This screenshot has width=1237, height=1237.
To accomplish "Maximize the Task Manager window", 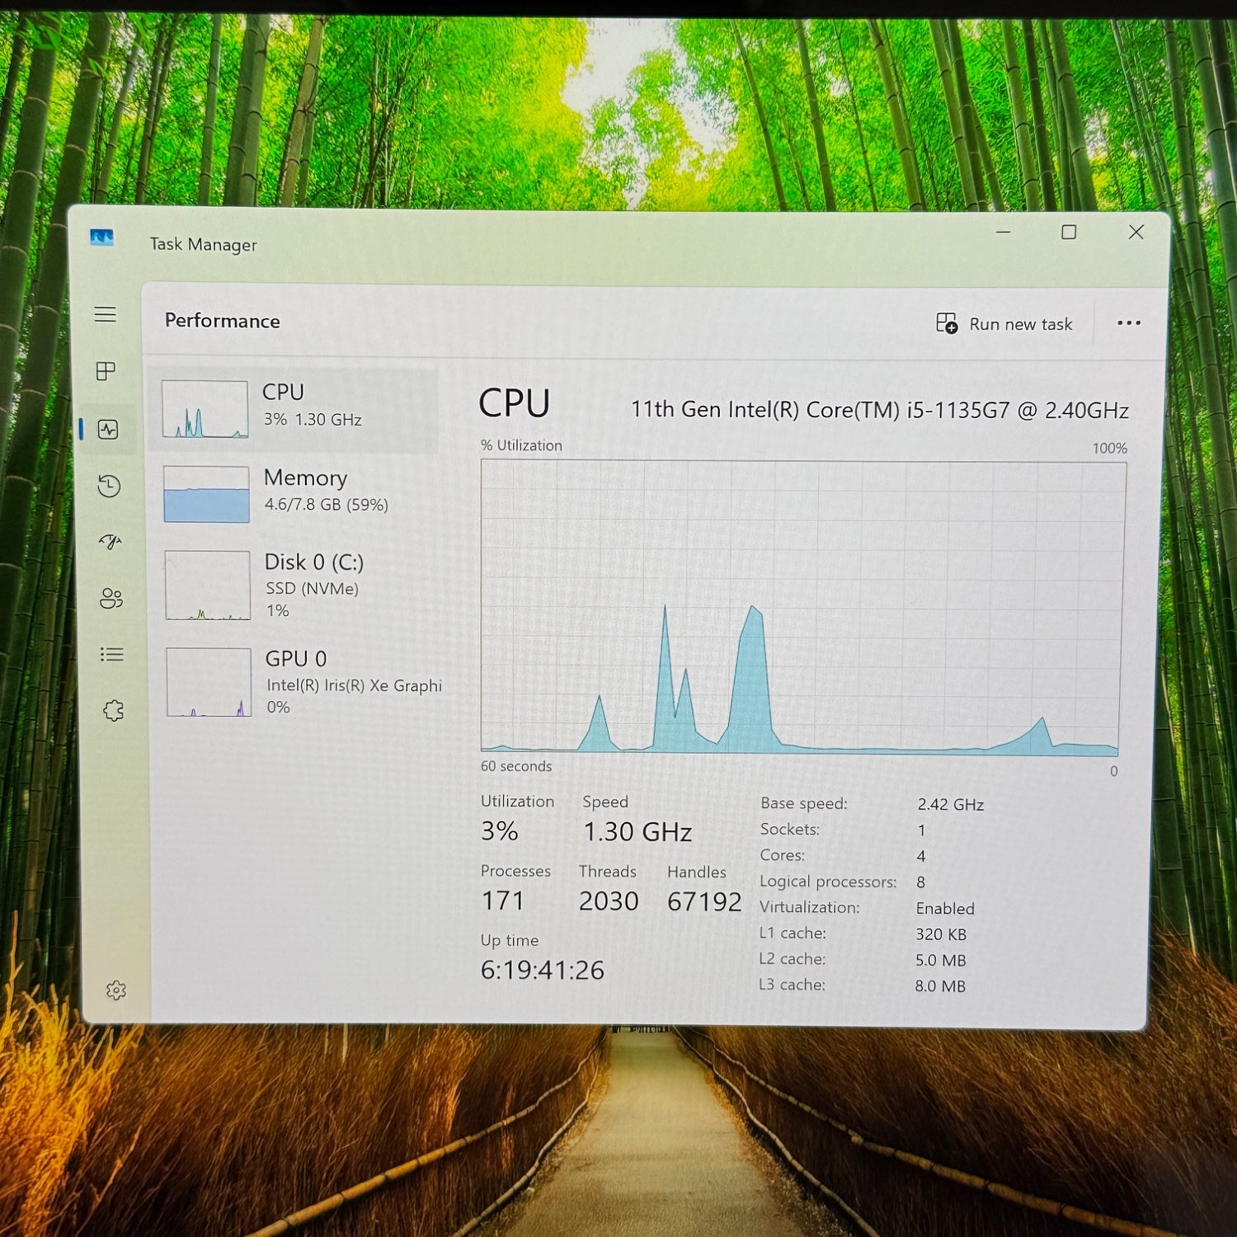I will pyautogui.click(x=1069, y=233).
